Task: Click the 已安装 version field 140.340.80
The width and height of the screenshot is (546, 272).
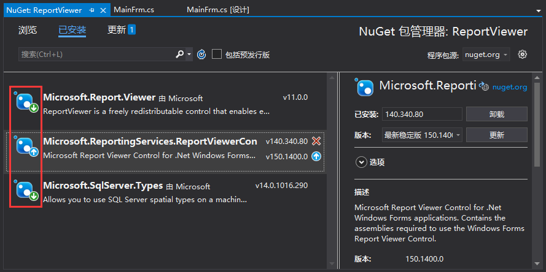Action: click(x=422, y=114)
